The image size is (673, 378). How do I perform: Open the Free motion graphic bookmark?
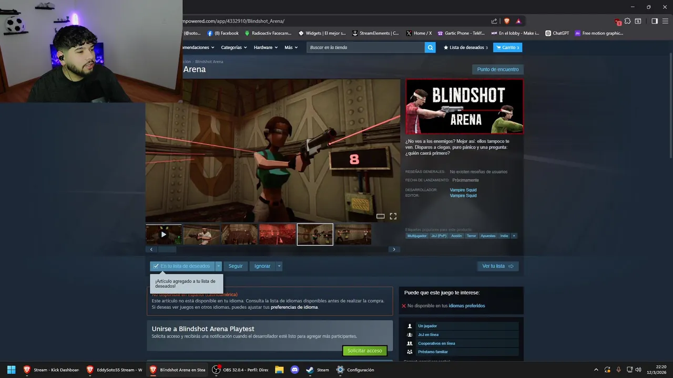point(599,33)
